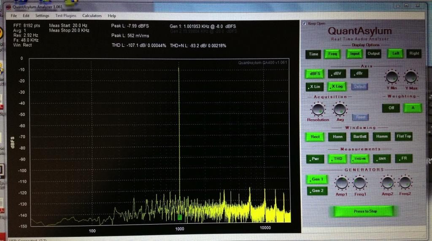Viewport: 432px width, 241px height.
Task: Click the Amp2 generator knob
Action: [387, 183]
